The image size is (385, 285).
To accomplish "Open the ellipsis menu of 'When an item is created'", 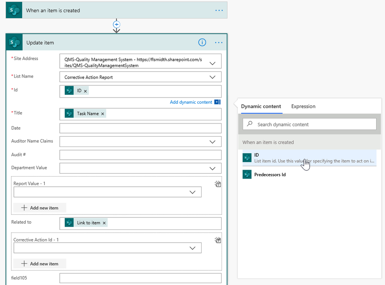I will coord(219,10).
